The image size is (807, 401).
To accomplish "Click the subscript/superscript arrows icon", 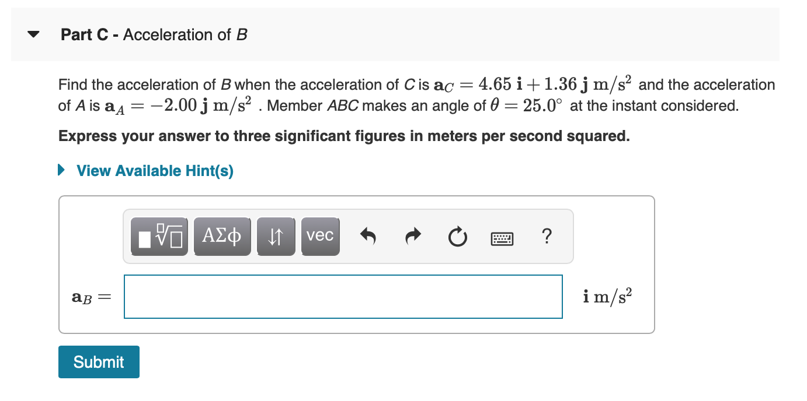I will 276,236.
